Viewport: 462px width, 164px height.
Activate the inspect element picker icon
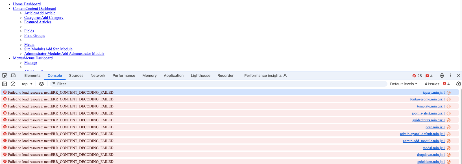click(5, 76)
